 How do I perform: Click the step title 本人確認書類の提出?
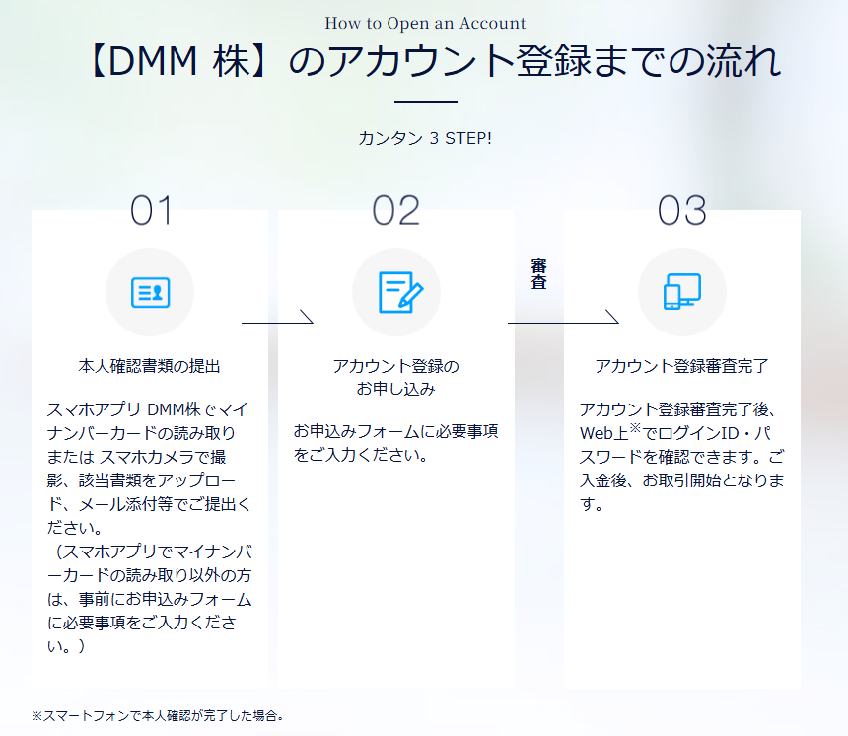[x=149, y=366]
